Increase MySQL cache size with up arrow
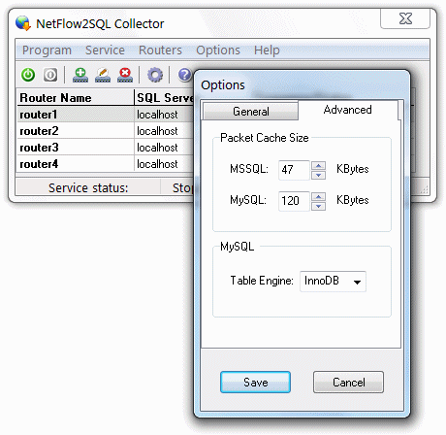The image size is (446, 435). [319, 197]
